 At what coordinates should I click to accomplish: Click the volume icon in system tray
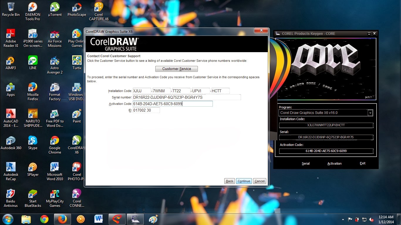[x=371, y=219]
